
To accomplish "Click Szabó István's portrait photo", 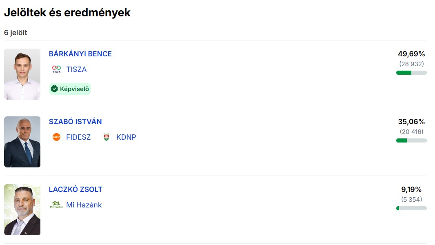I will point(22,142).
